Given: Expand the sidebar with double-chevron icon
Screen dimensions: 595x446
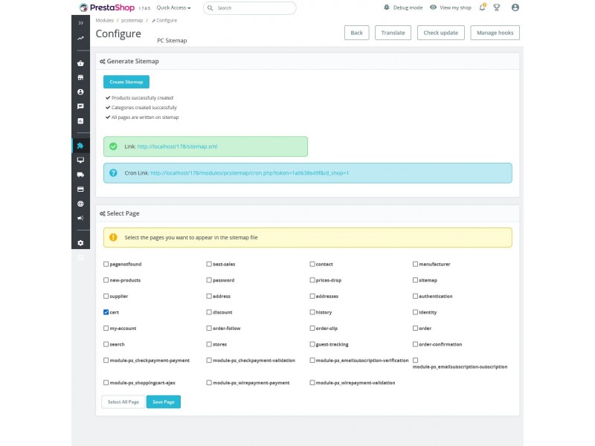Looking at the screenshot, I should 80,23.
